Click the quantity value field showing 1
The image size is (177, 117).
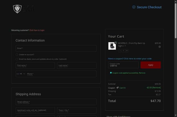tap(123, 51)
